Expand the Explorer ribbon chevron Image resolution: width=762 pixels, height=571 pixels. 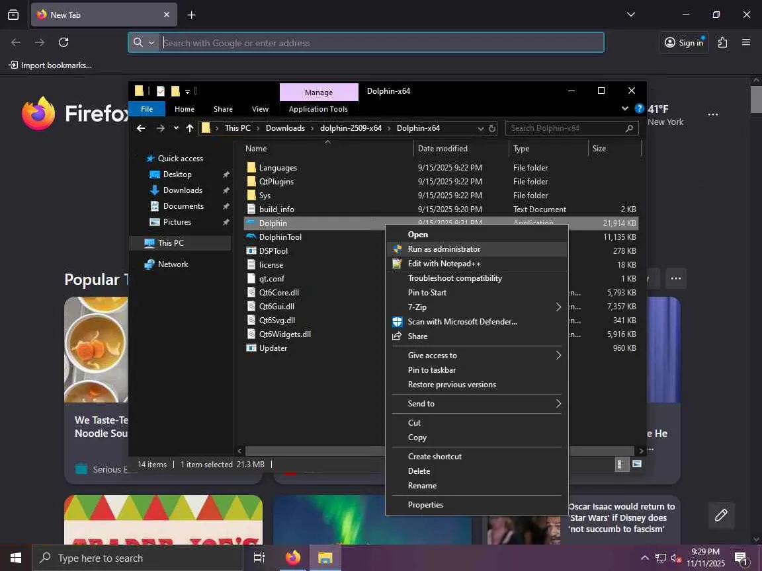click(x=625, y=109)
